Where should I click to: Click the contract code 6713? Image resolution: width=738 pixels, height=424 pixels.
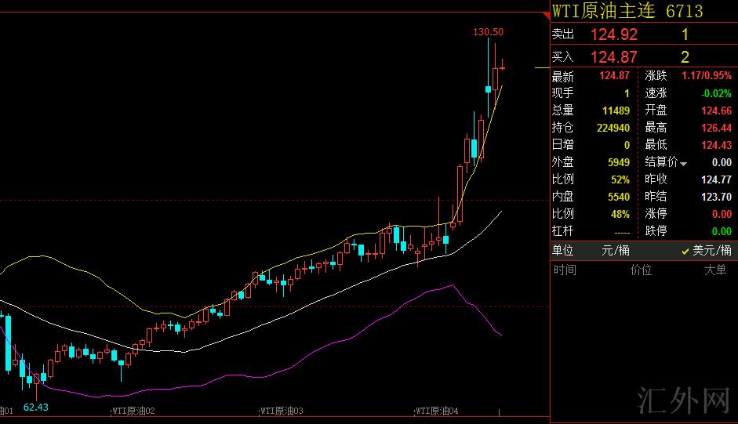[x=685, y=11]
